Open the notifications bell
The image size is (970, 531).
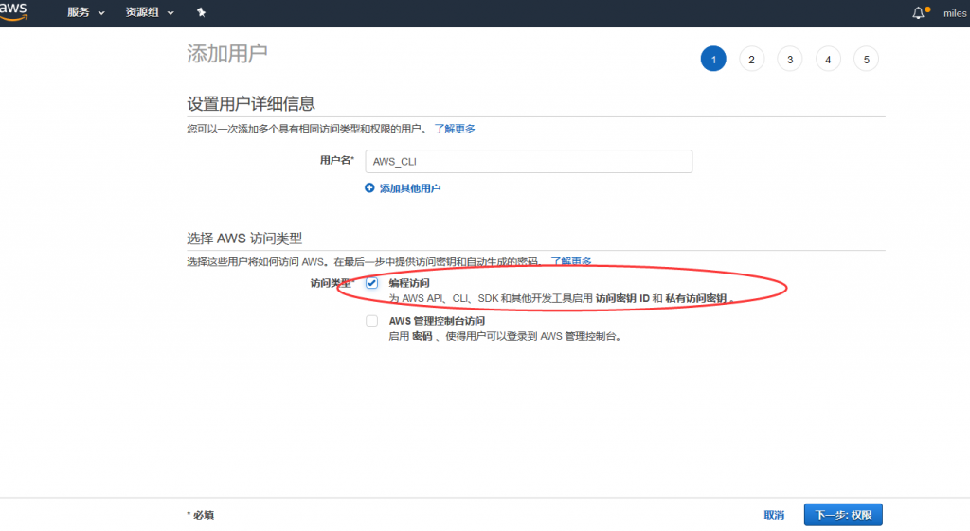click(919, 13)
